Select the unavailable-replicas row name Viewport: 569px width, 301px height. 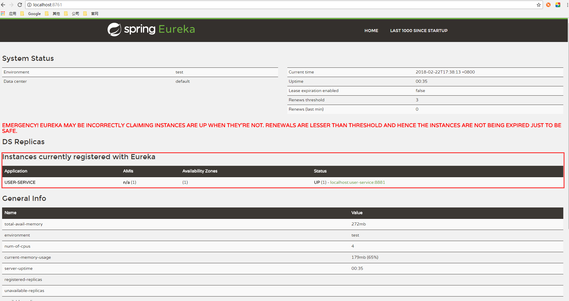tap(24, 291)
